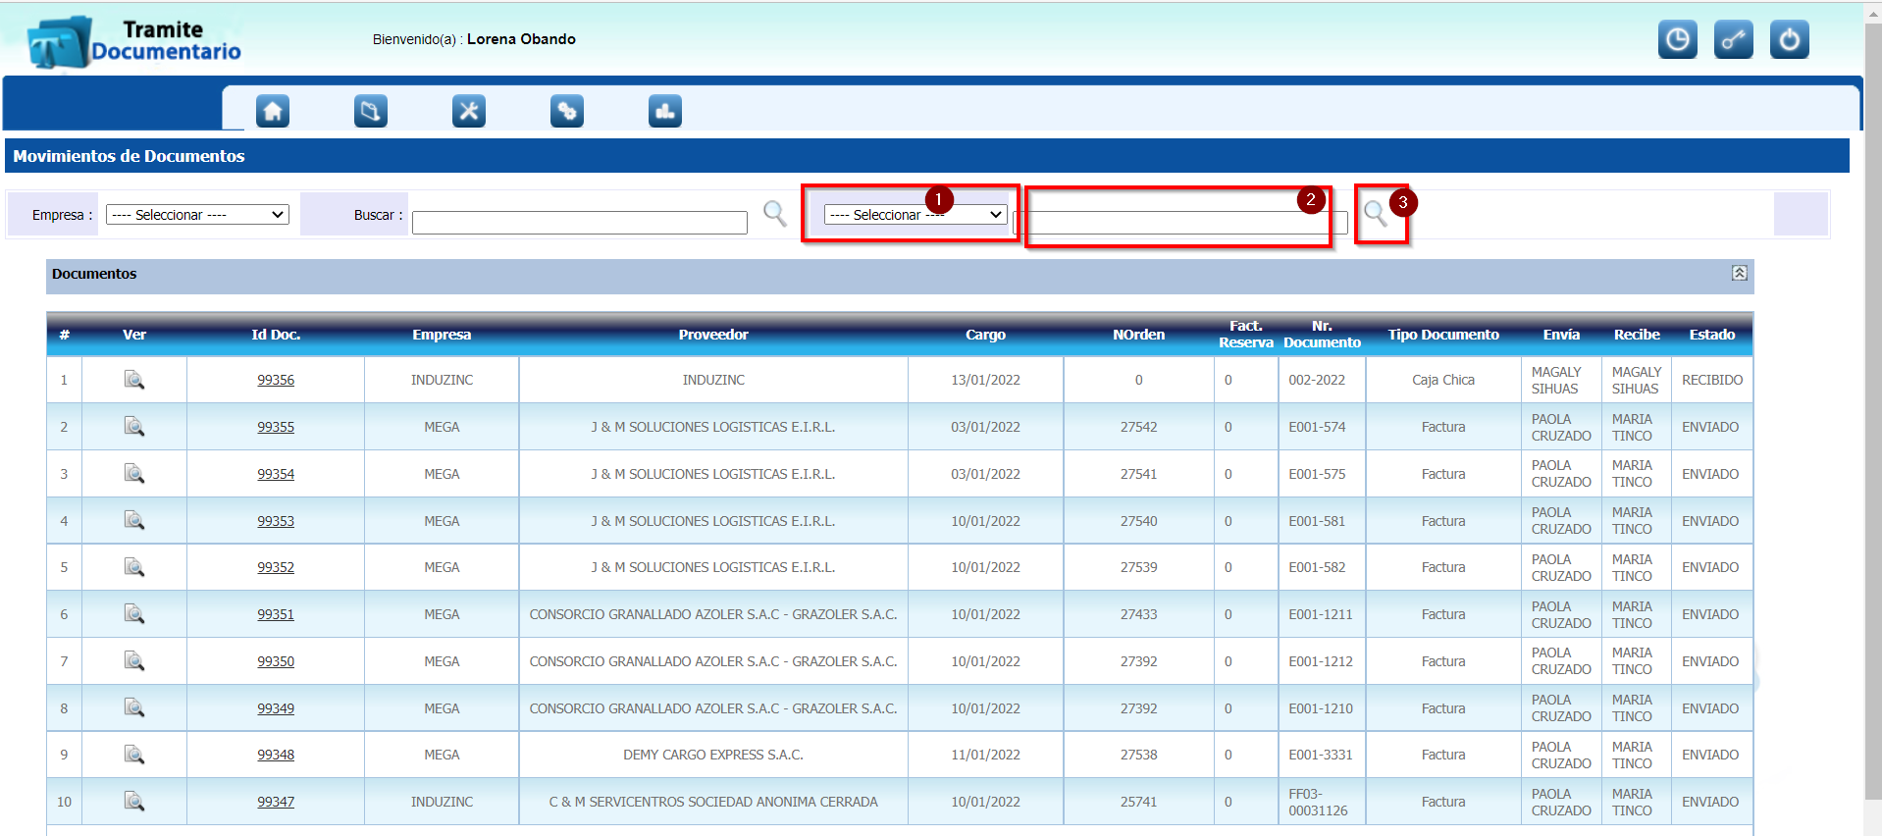Screen dimensions: 1882x836
Task: Open the second Seleccionar filter dropdown
Action: click(x=915, y=214)
